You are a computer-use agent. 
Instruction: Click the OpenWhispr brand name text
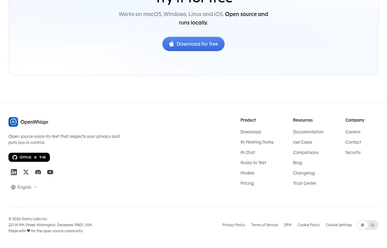[x=34, y=122]
